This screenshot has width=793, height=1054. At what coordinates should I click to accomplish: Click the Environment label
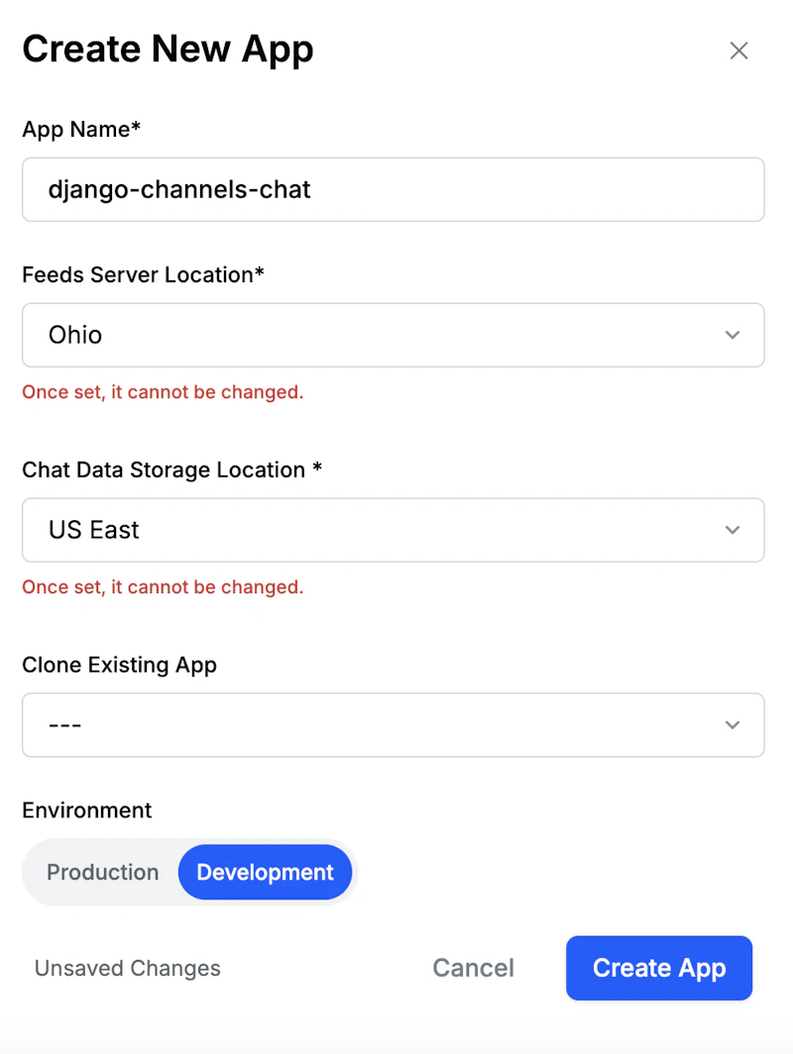87,810
